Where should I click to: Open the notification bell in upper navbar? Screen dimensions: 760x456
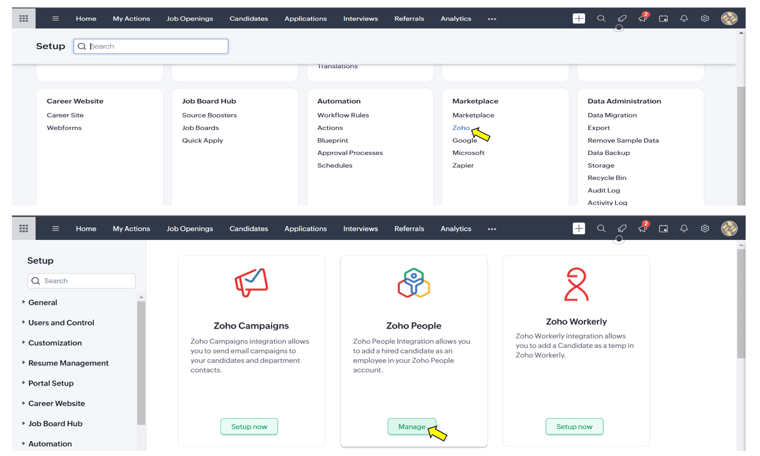(684, 19)
